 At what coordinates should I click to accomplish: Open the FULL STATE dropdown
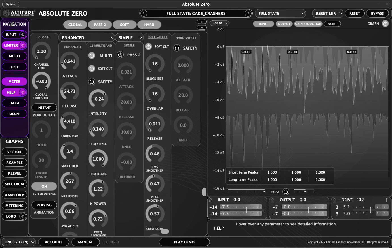280,13
